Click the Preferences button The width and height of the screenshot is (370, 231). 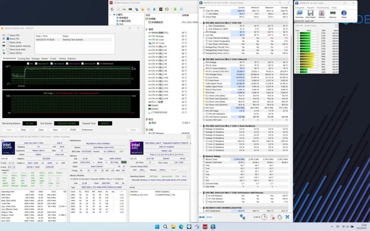[87, 130]
